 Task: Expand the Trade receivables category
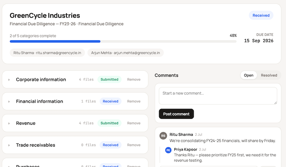point(9,145)
